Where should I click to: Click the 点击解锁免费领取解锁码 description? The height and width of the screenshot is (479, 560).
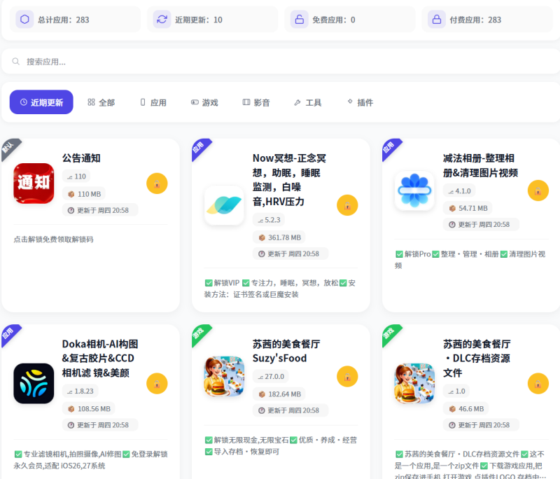click(54, 239)
